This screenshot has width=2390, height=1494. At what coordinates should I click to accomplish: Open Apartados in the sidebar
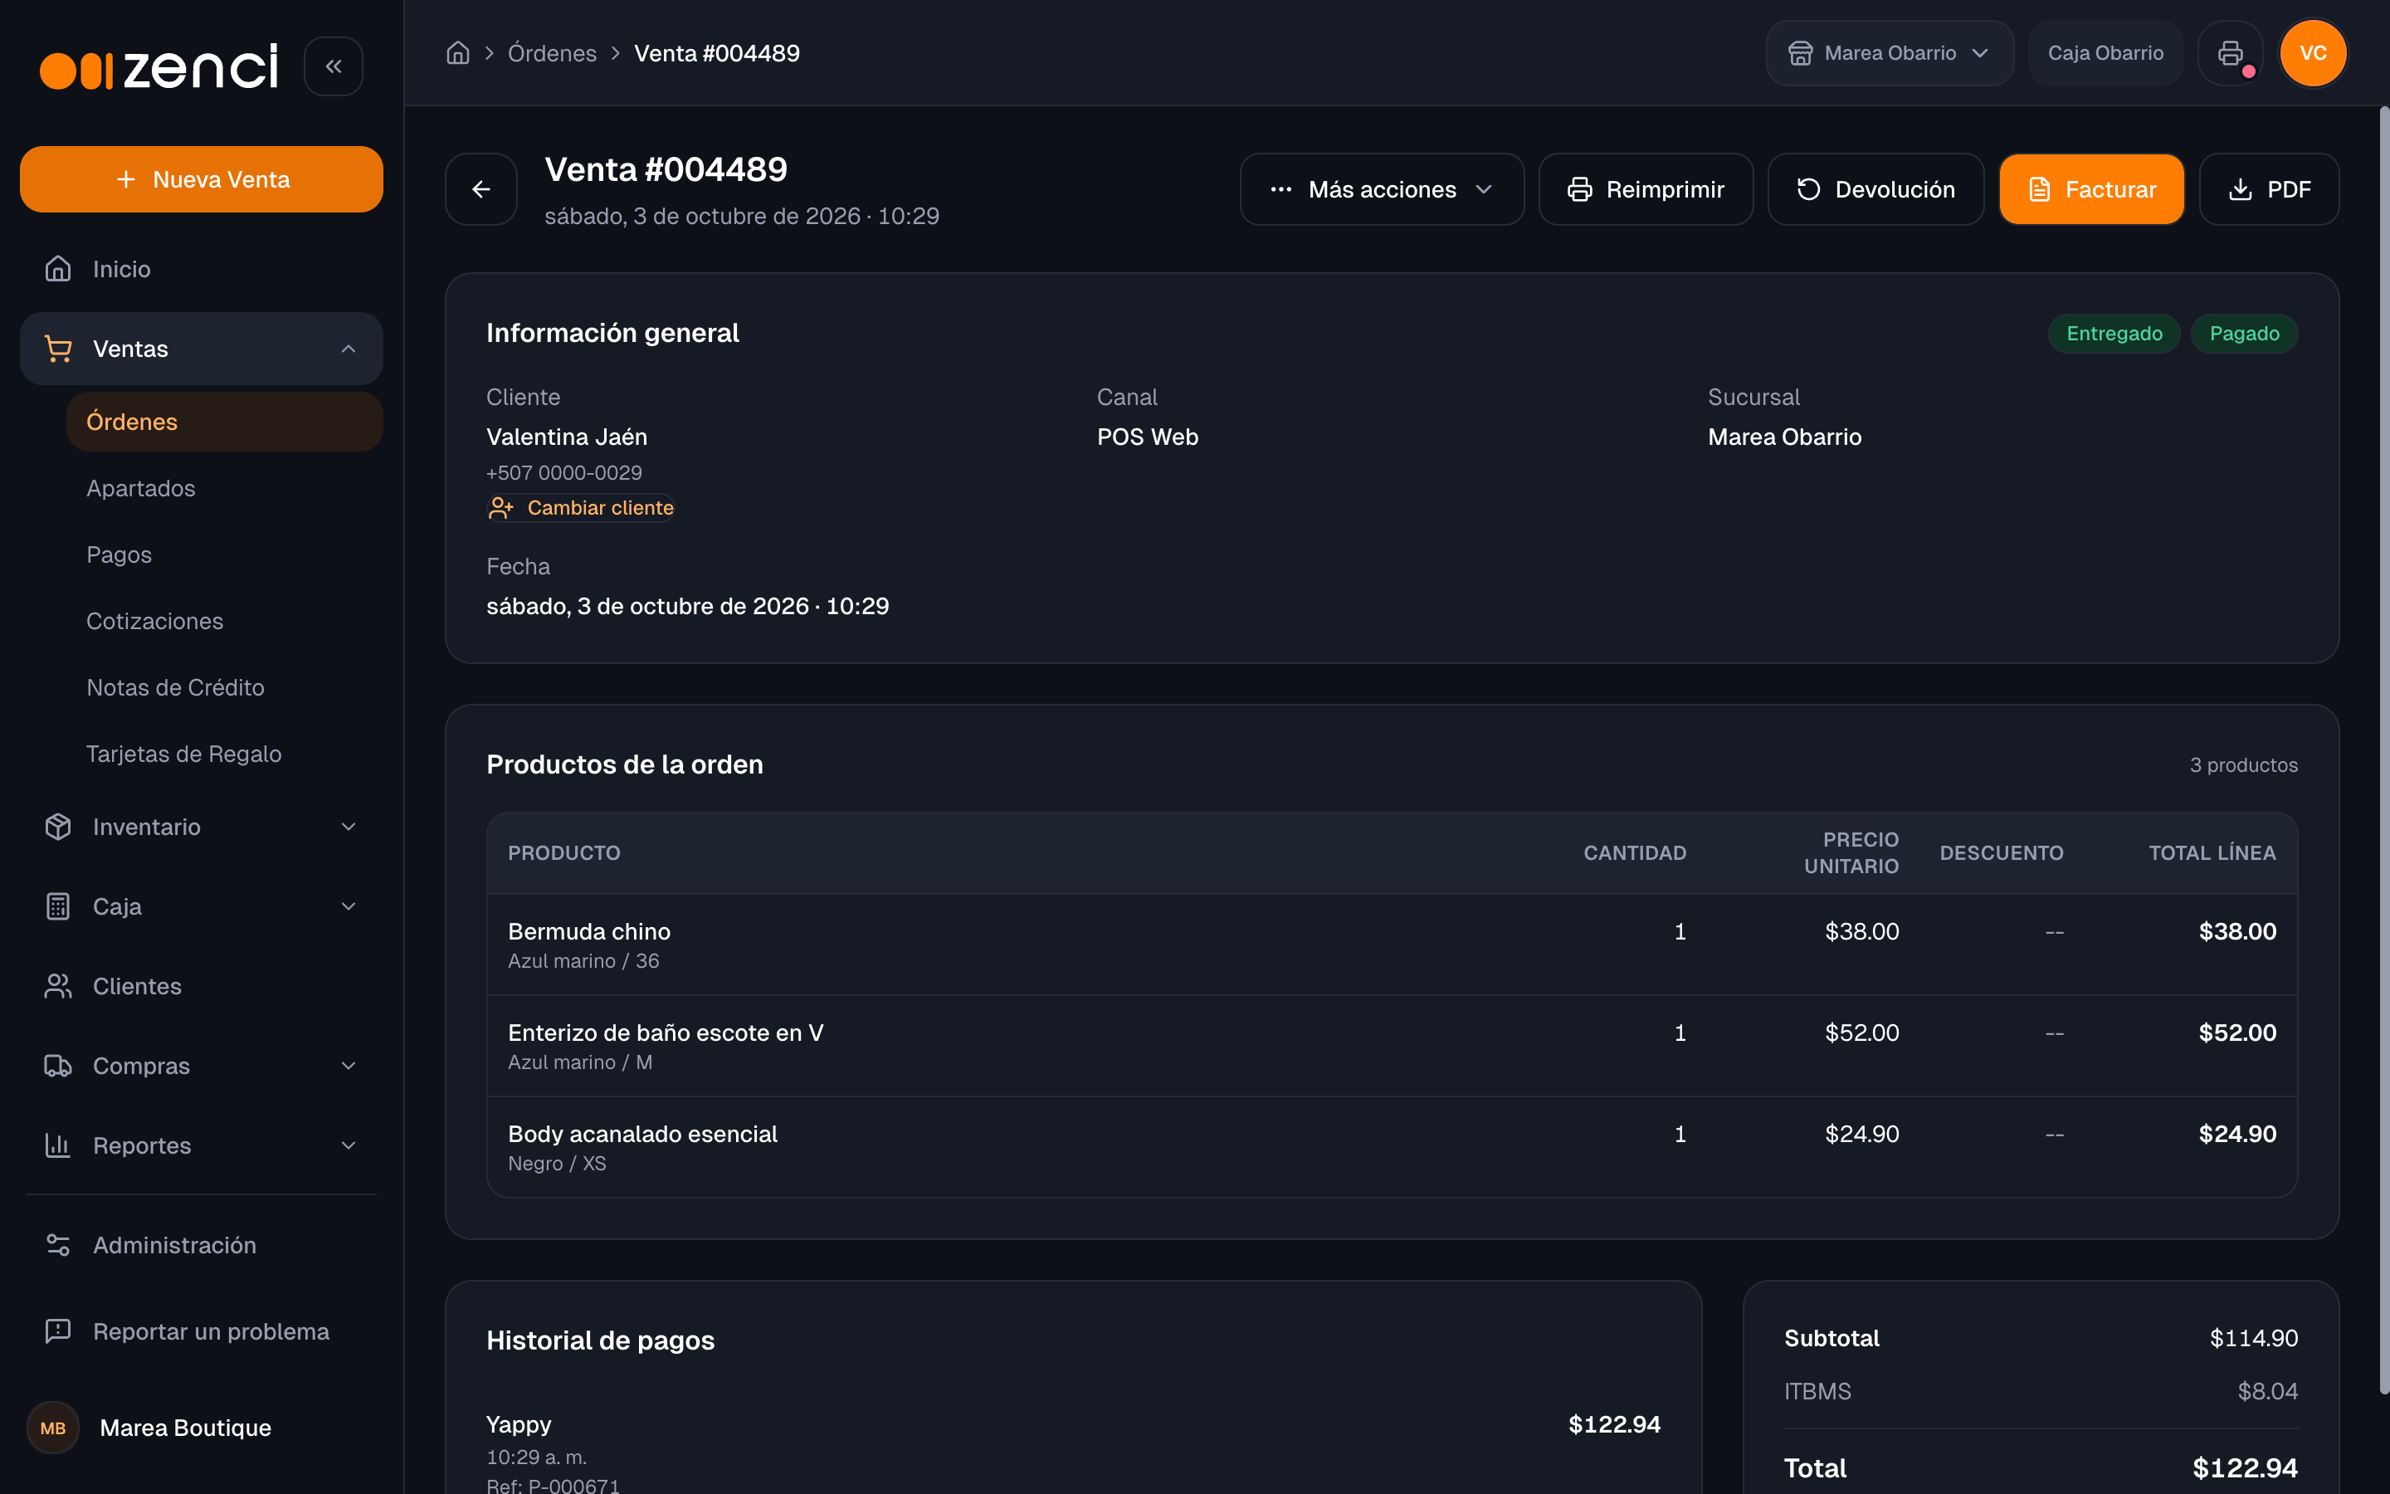(x=224, y=488)
